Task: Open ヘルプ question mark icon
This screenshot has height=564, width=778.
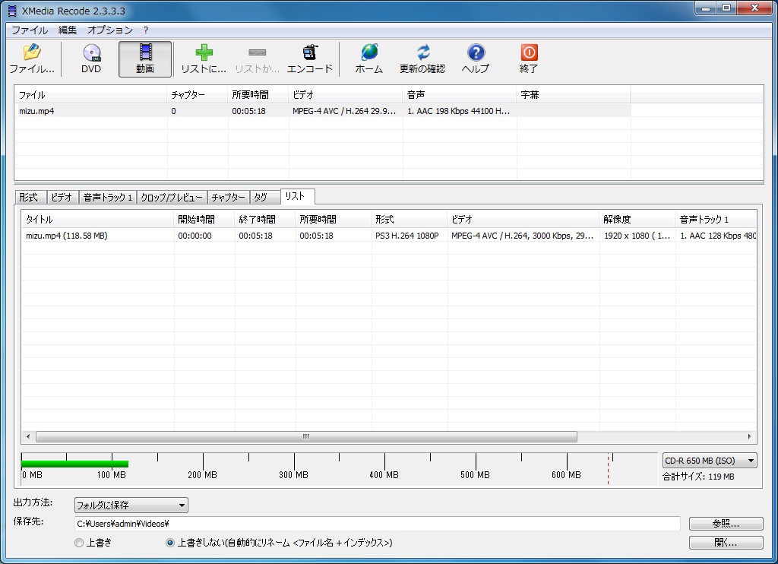Action: tap(476, 59)
